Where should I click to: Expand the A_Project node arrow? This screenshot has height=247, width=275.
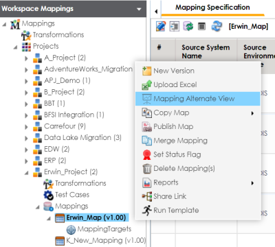click(26, 58)
